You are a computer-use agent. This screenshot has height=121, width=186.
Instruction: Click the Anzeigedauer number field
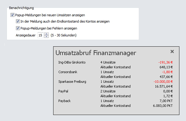41,35
